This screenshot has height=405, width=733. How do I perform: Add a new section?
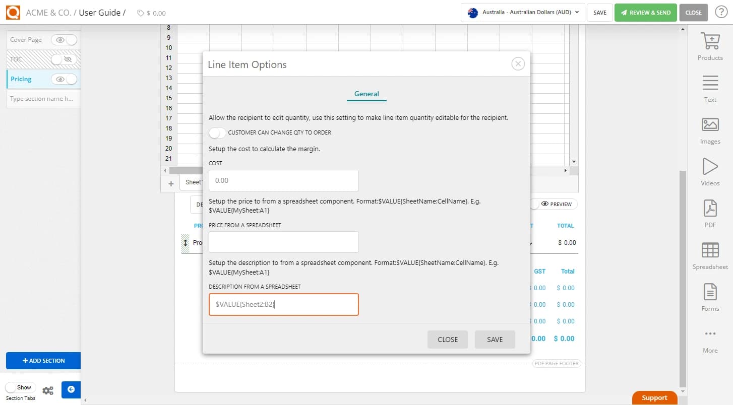[x=43, y=361]
